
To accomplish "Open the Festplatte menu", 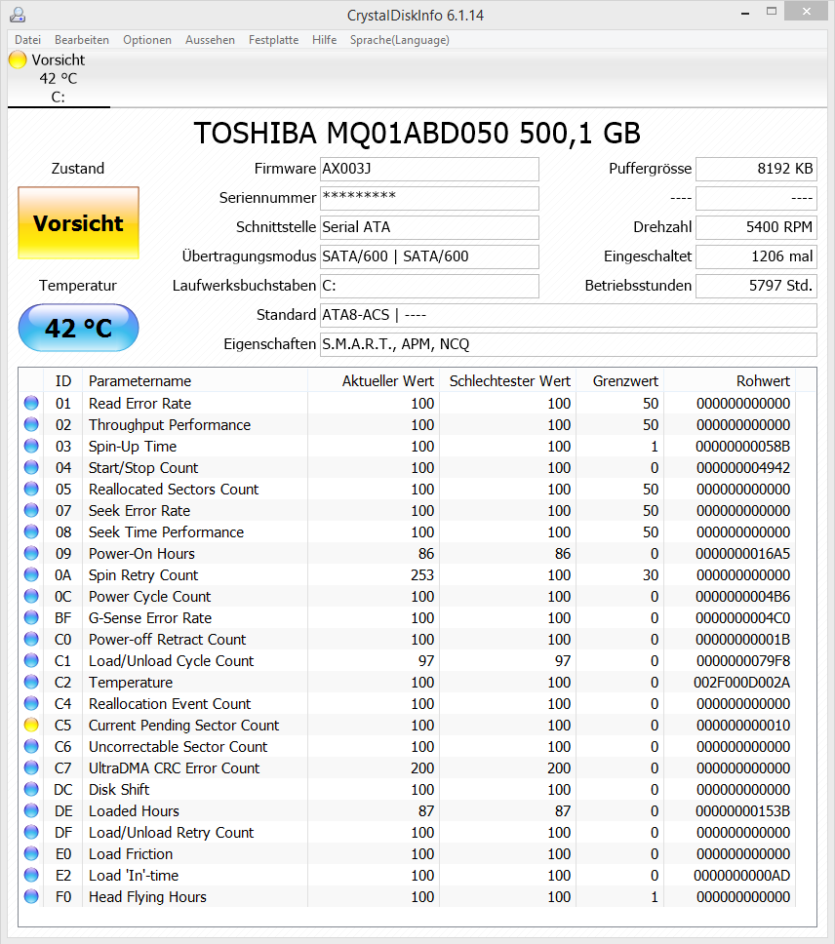I will (273, 40).
